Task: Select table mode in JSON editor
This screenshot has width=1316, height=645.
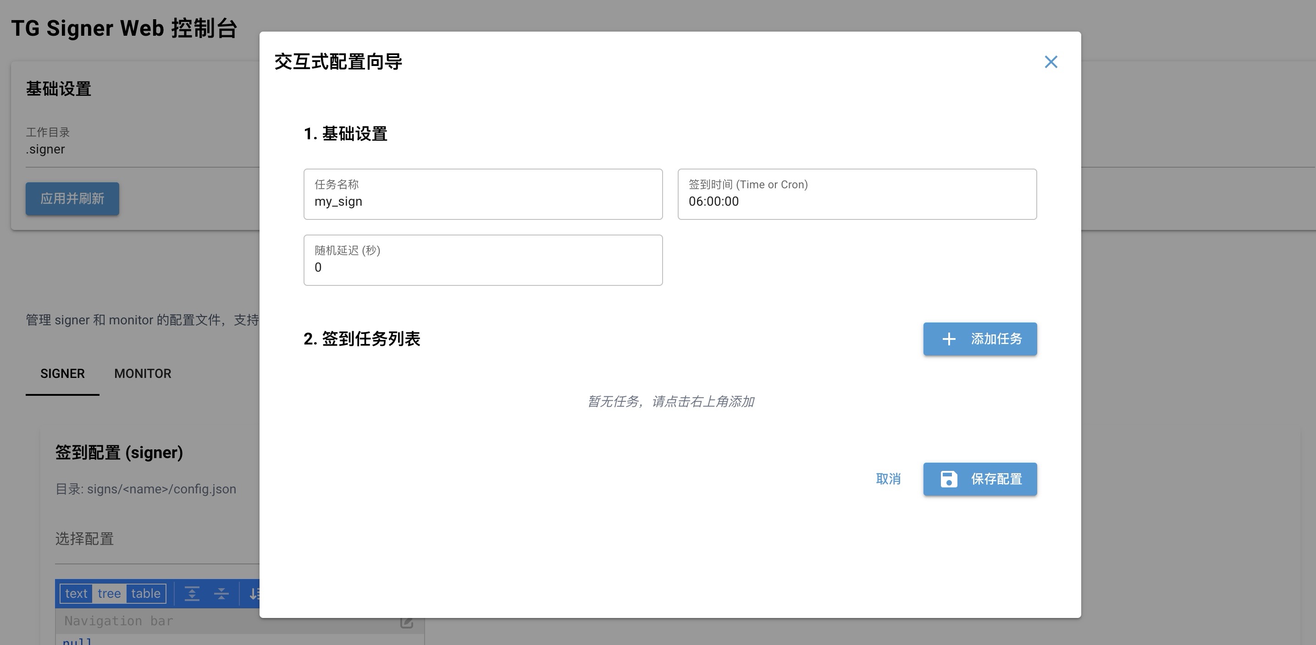Action: pos(146,593)
